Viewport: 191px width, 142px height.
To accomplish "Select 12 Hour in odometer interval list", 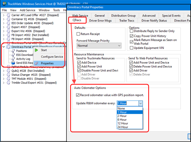I will point(130,123).
